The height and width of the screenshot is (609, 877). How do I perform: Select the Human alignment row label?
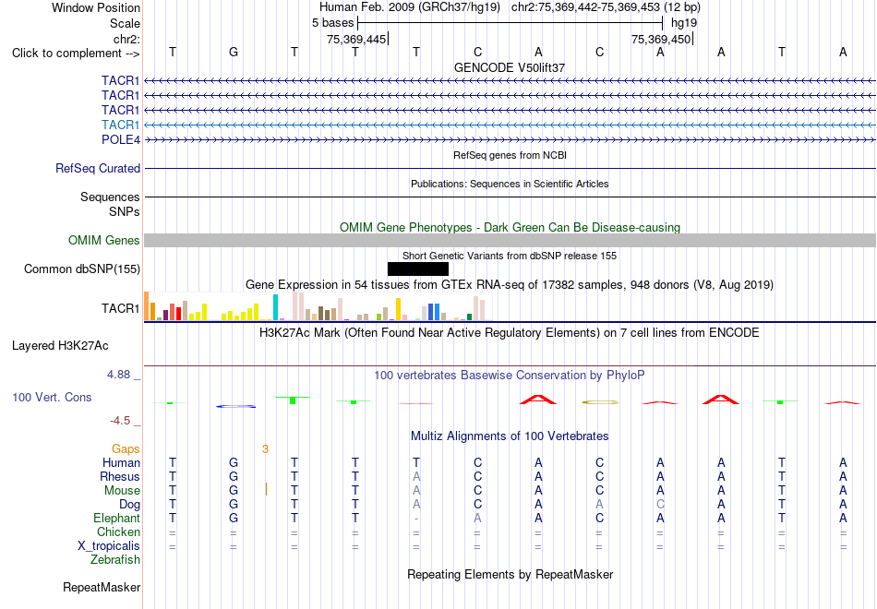[121, 463]
